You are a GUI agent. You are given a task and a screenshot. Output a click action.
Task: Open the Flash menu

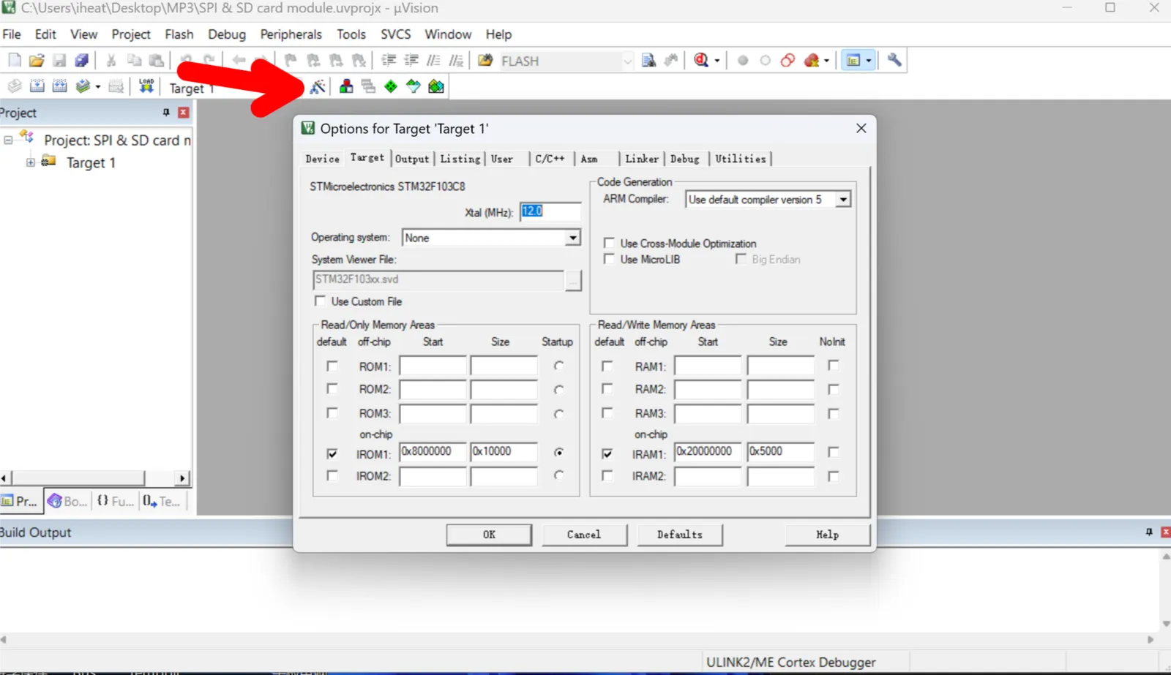(179, 34)
